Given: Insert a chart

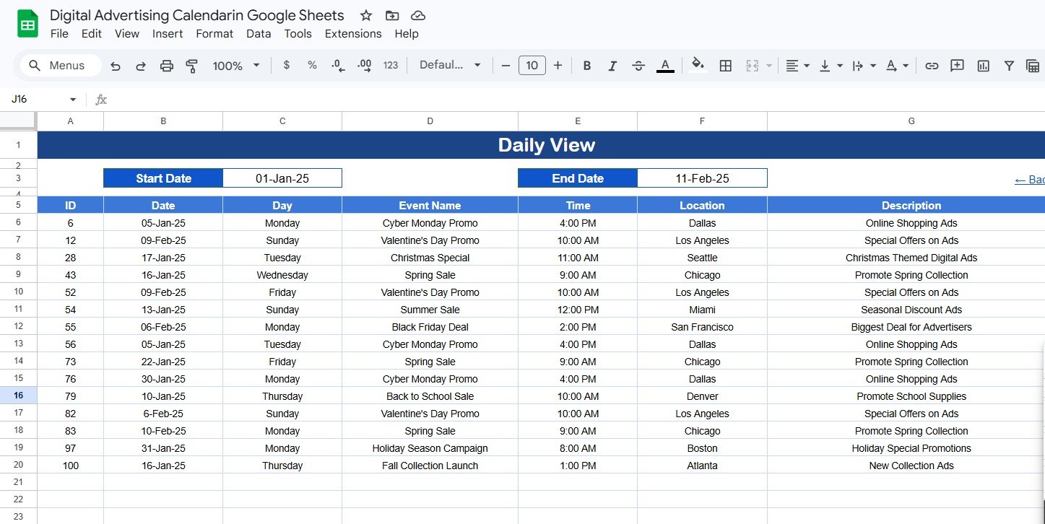Looking at the screenshot, I should 983,66.
